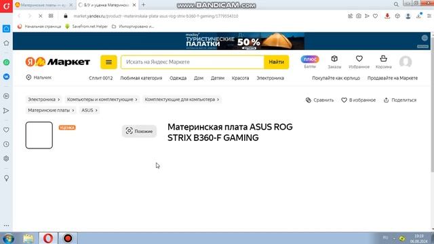Open Любимая категория menu item
The image size is (434, 244).
coord(141,78)
